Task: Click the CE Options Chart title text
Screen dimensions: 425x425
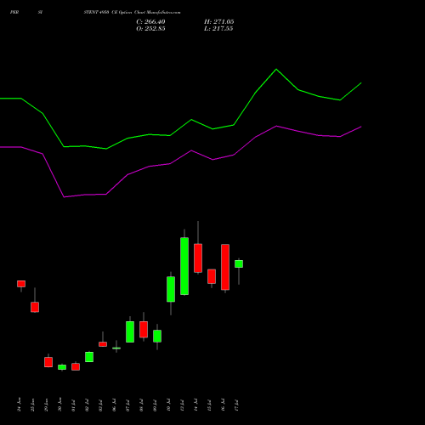Action: pos(132,13)
